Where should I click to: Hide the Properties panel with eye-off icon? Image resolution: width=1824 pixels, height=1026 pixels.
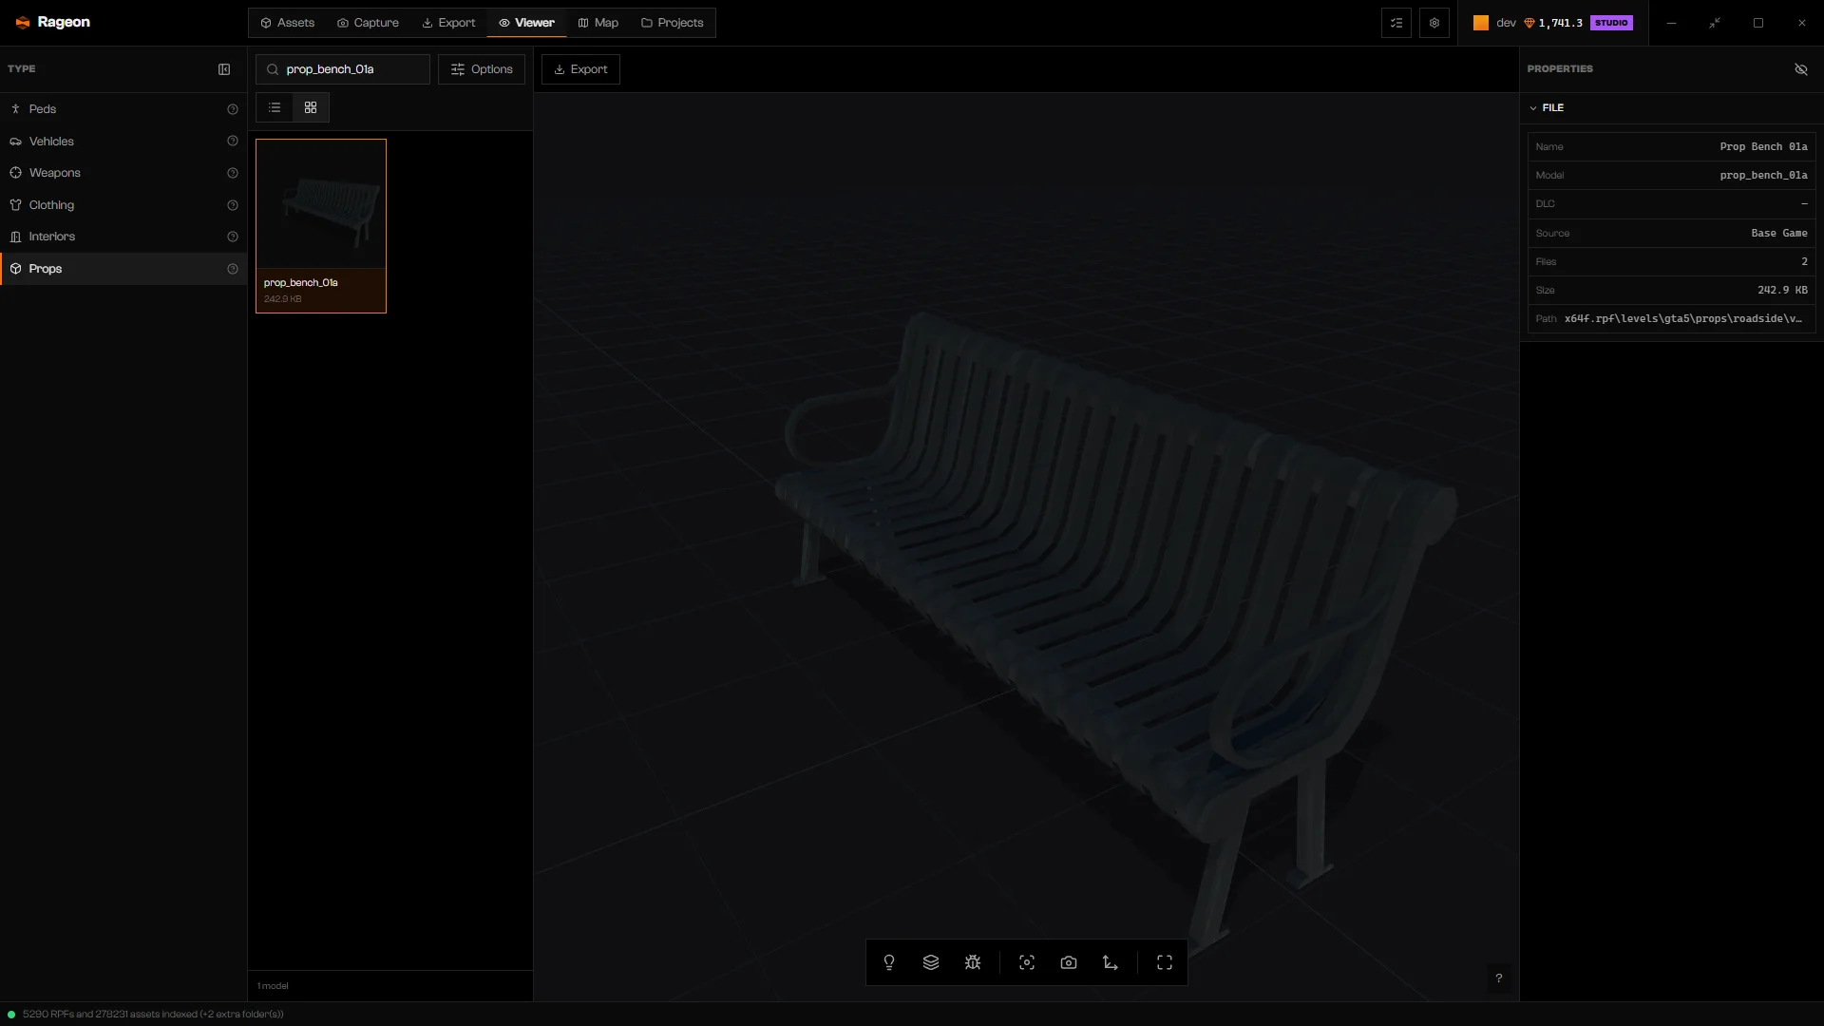[x=1801, y=69]
